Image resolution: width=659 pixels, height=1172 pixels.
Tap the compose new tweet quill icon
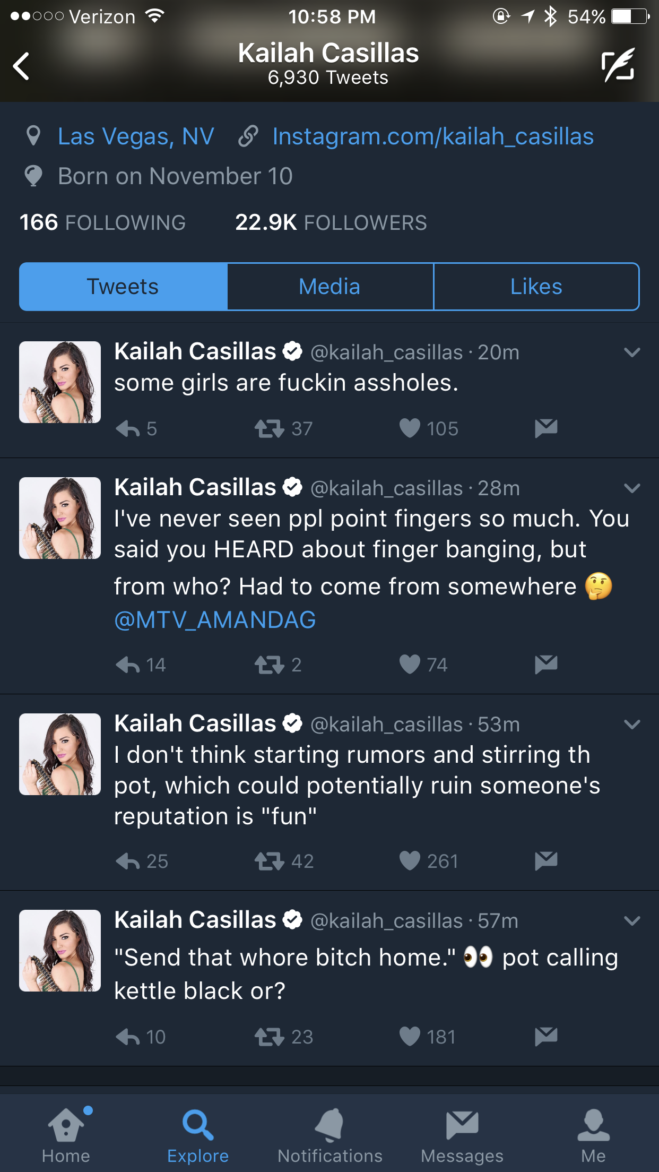pyautogui.click(x=618, y=65)
